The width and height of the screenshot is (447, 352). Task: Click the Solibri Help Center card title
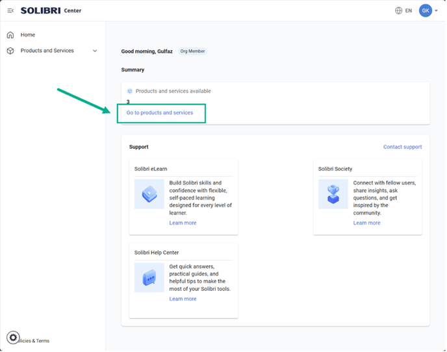[157, 253]
